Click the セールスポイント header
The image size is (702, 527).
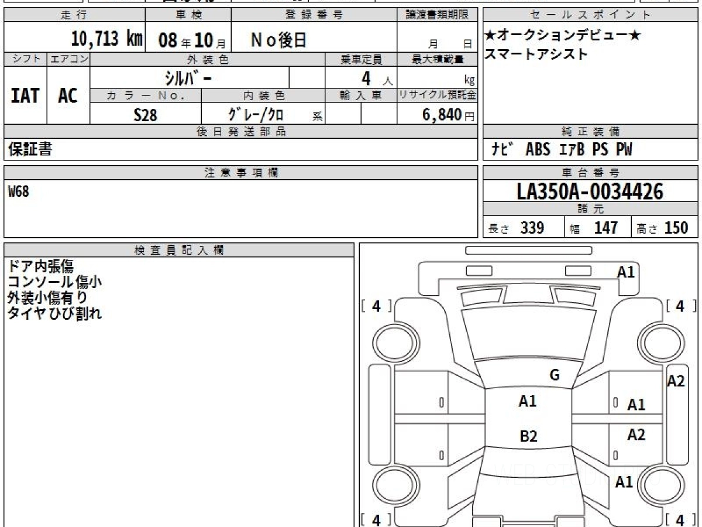click(590, 15)
